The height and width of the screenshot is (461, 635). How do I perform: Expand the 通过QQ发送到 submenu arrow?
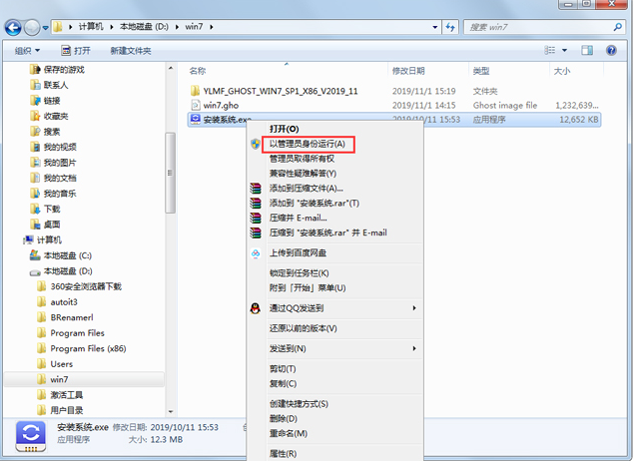414,308
